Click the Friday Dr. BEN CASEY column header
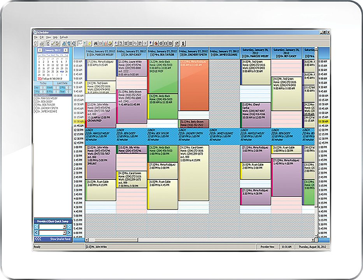363x280 pixels. tap(132, 53)
